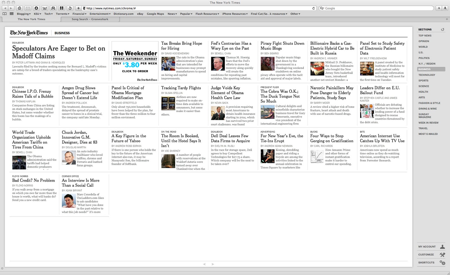Select TOP NEWS section
The width and height of the screenshot is (450, 275).
pyautogui.click(x=425, y=36)
